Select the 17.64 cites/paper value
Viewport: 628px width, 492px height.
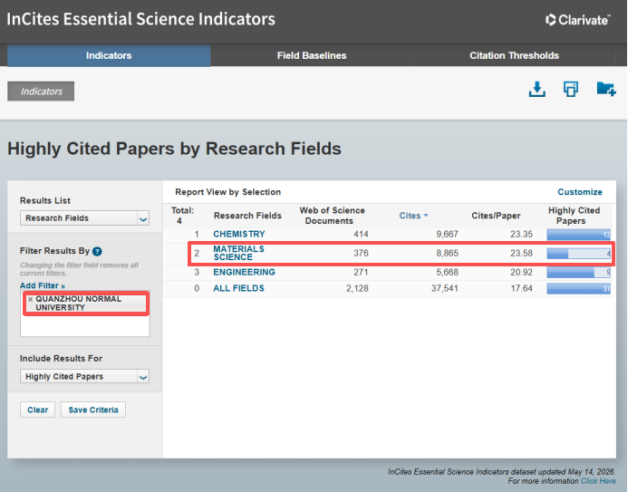[521, 288]
